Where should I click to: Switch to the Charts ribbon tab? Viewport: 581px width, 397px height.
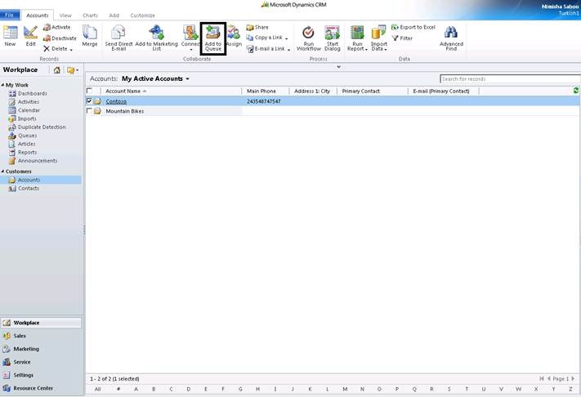click(90, 16)
